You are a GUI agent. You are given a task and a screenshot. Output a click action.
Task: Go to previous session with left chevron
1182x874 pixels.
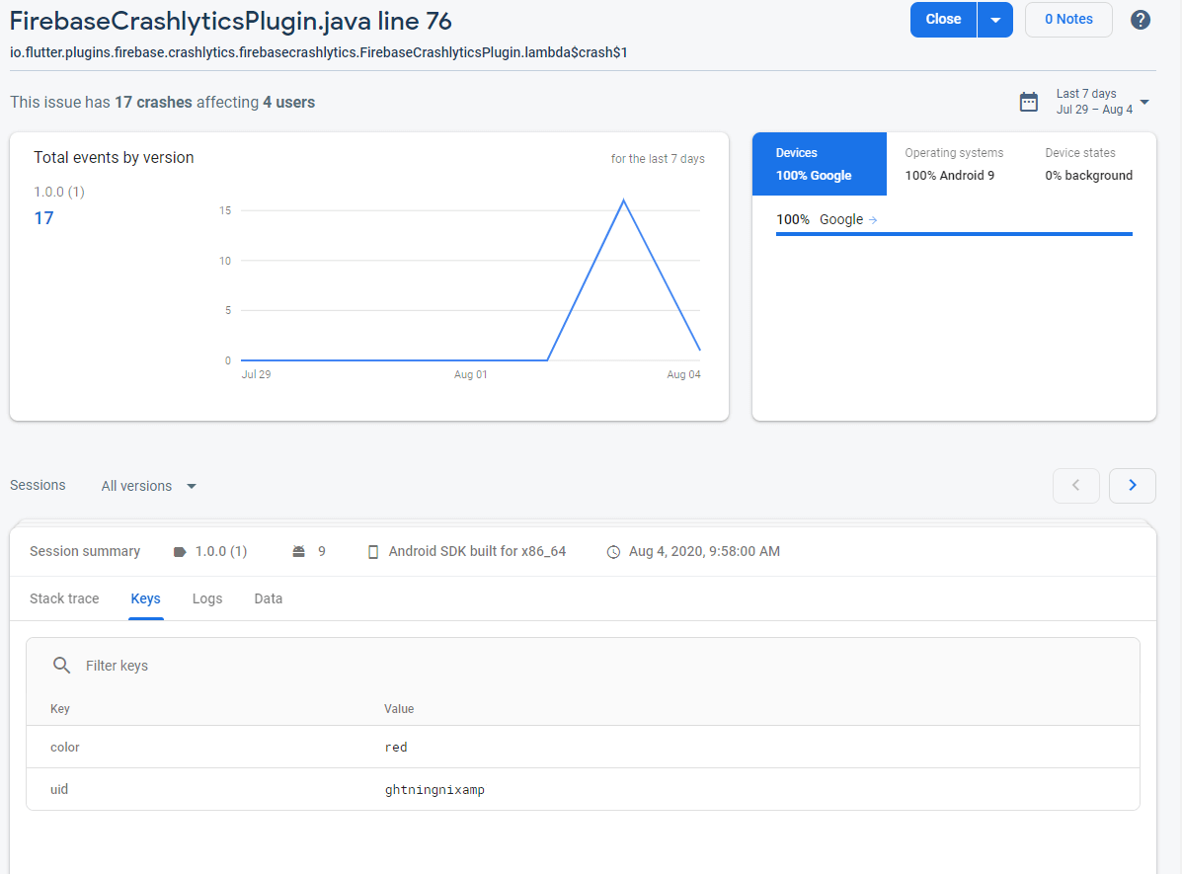1075,486
